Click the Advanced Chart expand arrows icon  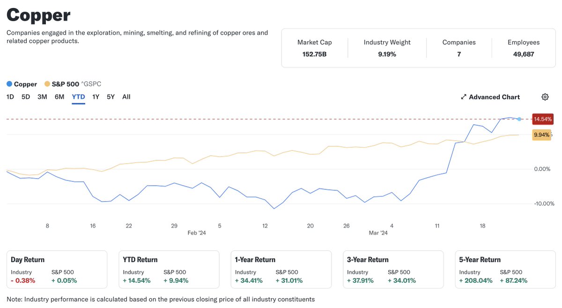pyautogui.click(x=464, y=97)
